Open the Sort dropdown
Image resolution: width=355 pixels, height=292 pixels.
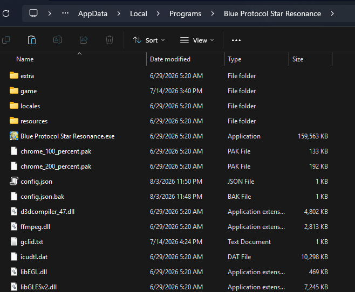(x=149, y=40)
